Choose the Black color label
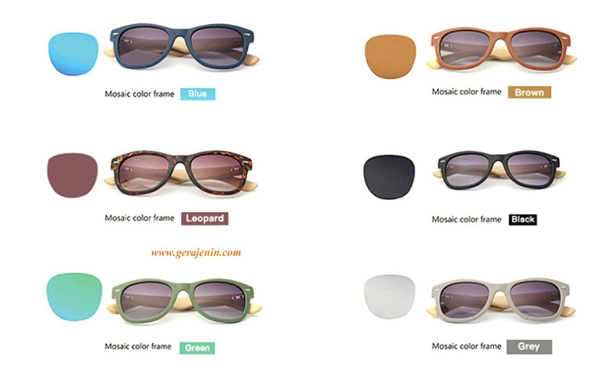Viewport: 607px width, 374px height. 523,220
